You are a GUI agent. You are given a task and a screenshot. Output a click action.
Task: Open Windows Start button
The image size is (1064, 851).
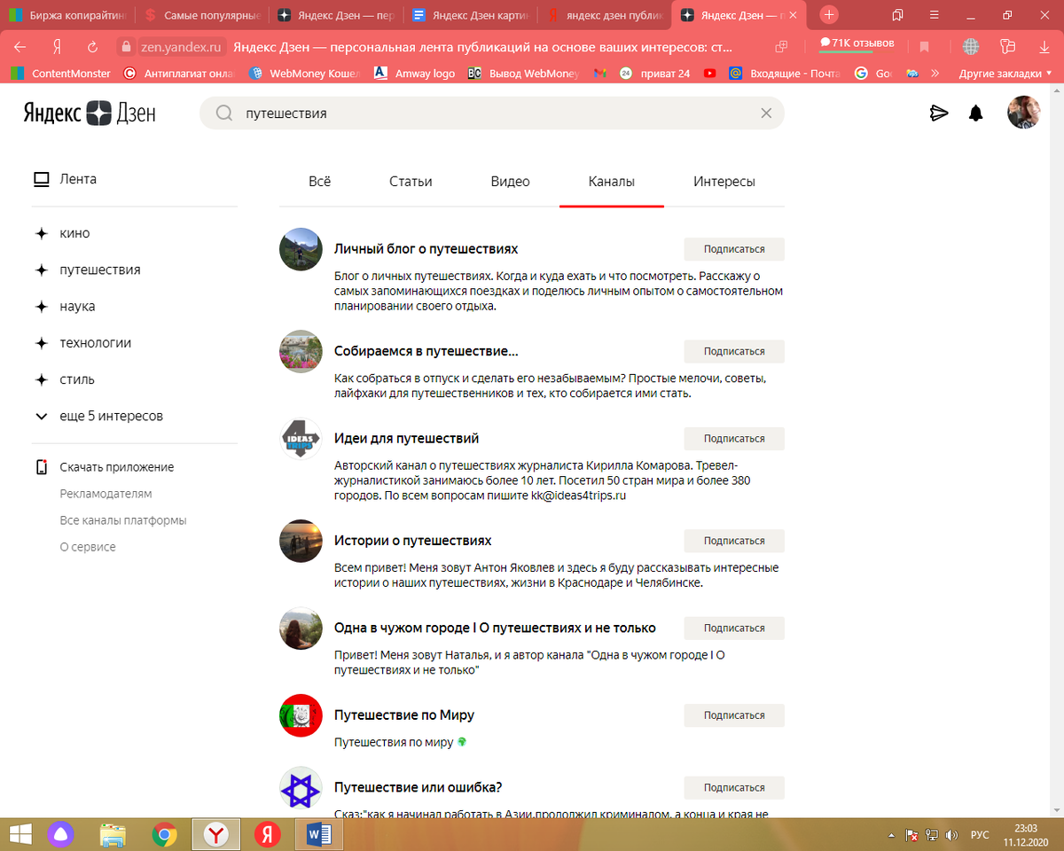coord(20,834)
